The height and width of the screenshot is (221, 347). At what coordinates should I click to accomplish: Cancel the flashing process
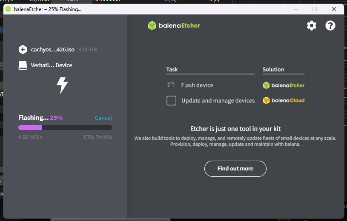[x=103, y=118]
